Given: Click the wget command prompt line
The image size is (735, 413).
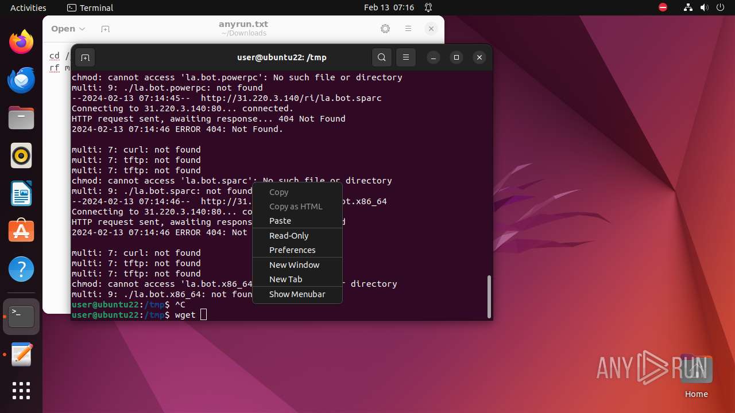Looking at the screenshot, I should pyautogui.click(x=139, y=315).
